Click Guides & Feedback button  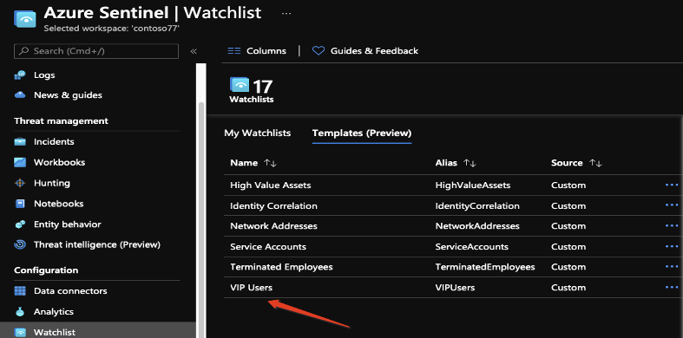click(365, 51)
